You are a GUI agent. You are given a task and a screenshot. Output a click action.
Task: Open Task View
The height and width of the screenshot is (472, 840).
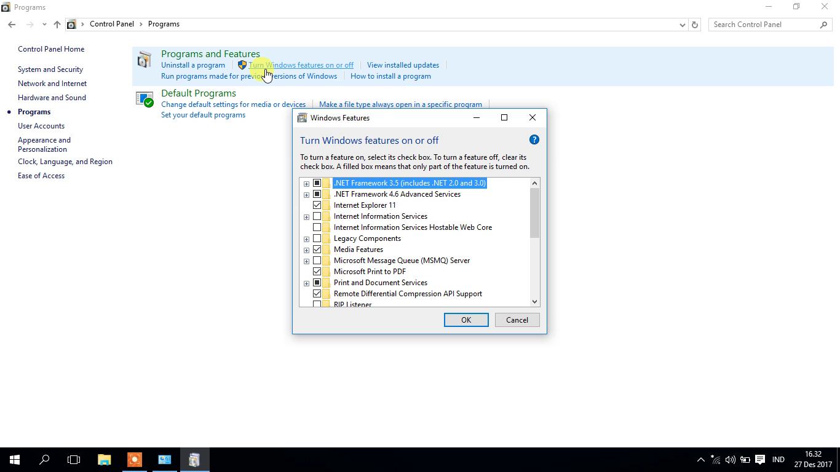pos(74,459)
